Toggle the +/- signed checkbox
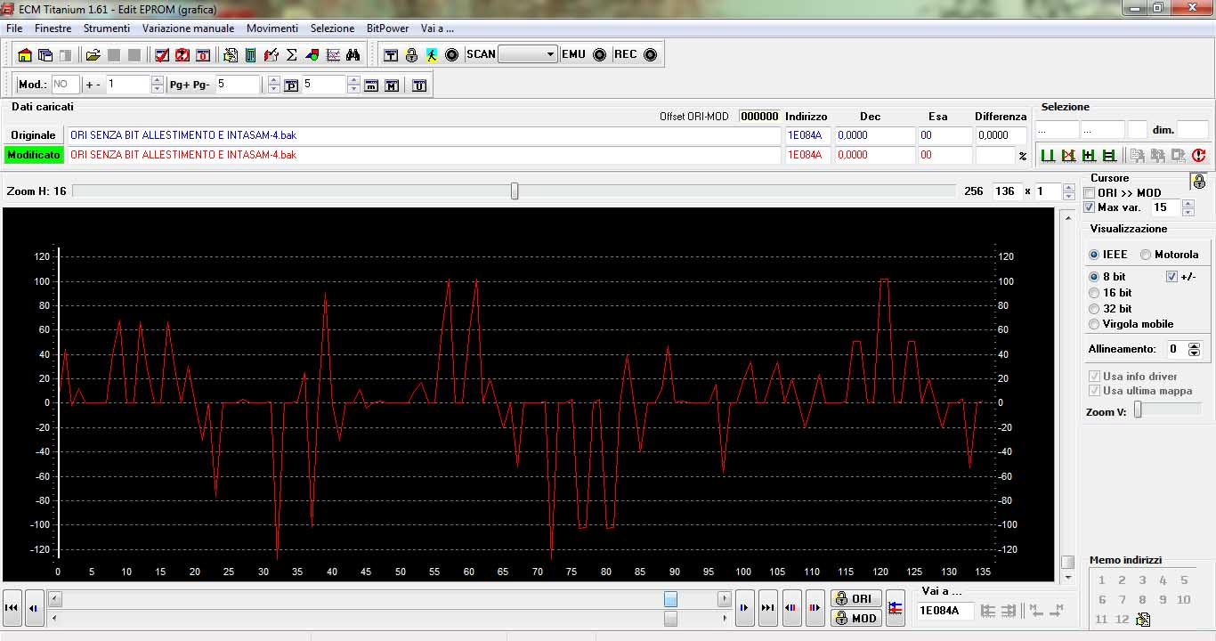The height and width of the screenshot is (641, 1216). pos(1171,277)
